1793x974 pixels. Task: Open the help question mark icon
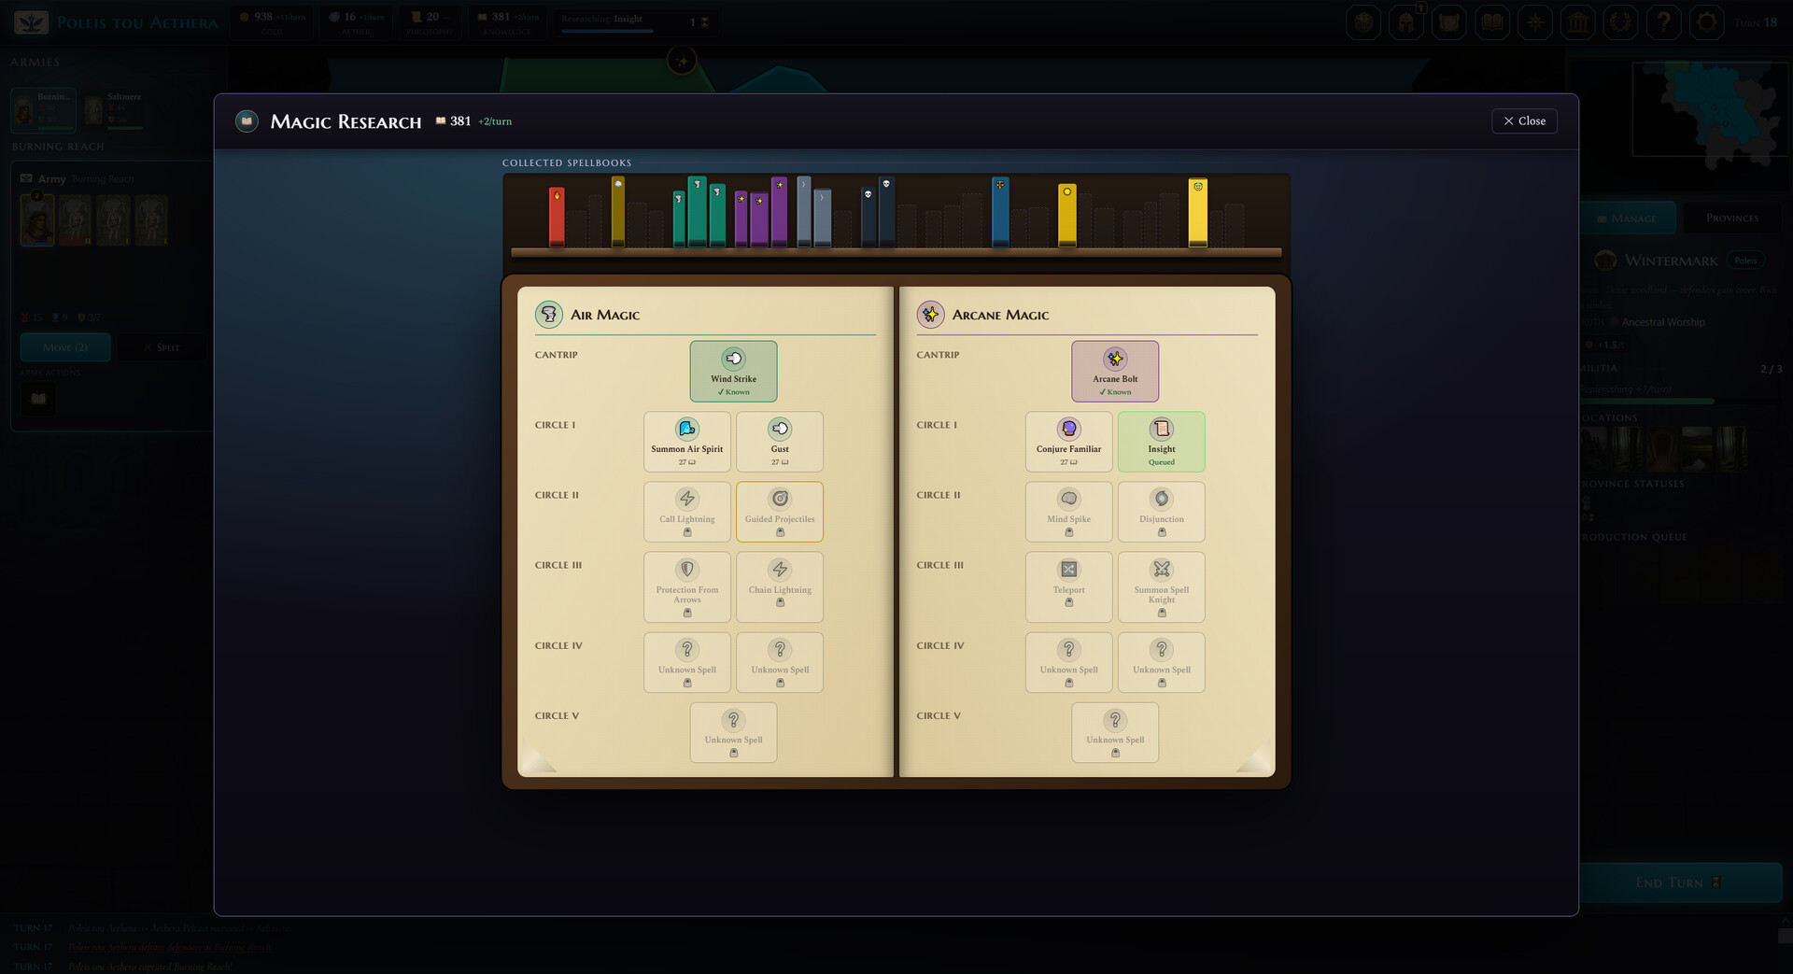click(x=1663, y=22)
